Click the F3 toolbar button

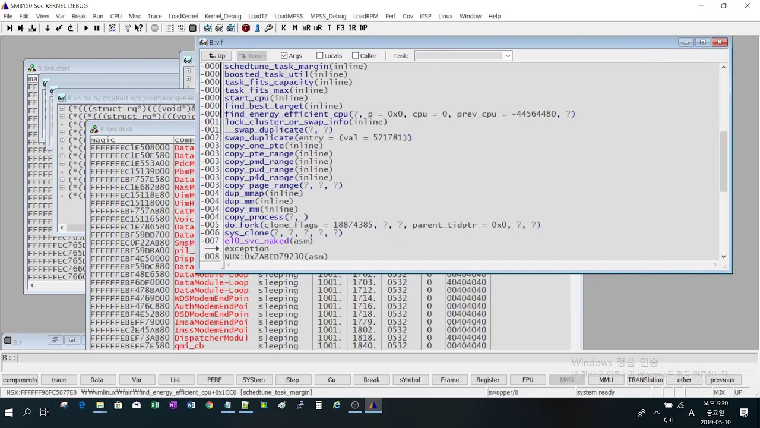(x=340, y=28)
